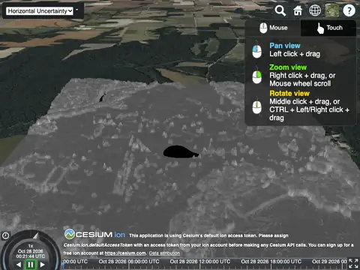The height and width of the screenshot is (270, 360).
Task: Jump timeline to Oct 28 18:00:00 UTC
Action: (x=271, y=262)
